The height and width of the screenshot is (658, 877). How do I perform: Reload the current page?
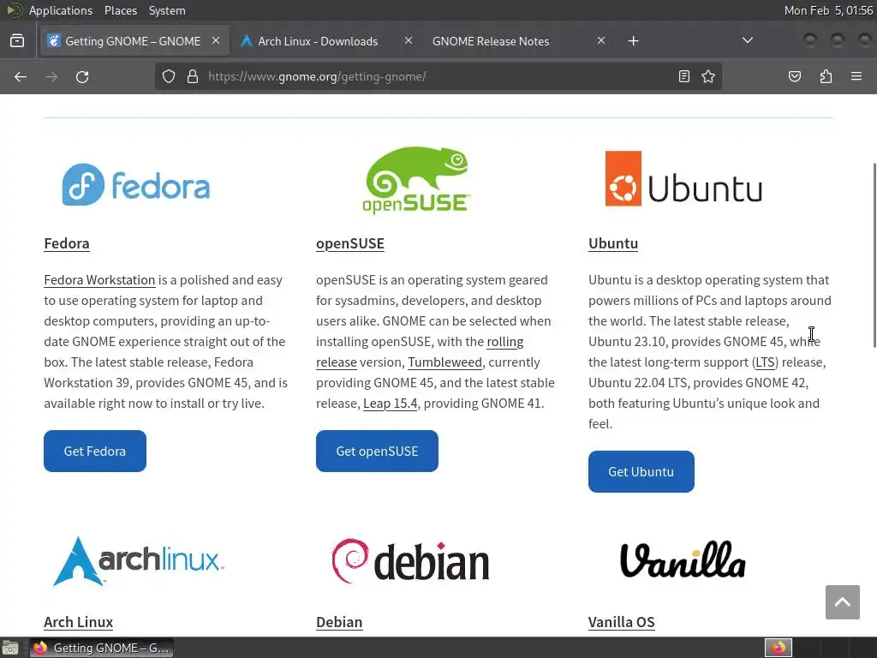coord(82,76)
